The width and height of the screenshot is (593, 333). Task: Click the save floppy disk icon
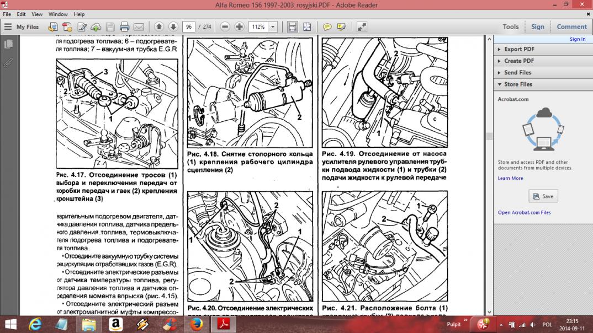(x=110, y=27)
